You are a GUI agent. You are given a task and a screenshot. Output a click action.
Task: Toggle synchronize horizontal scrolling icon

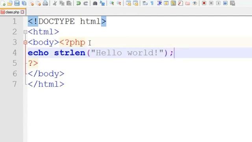pos(135,3)
